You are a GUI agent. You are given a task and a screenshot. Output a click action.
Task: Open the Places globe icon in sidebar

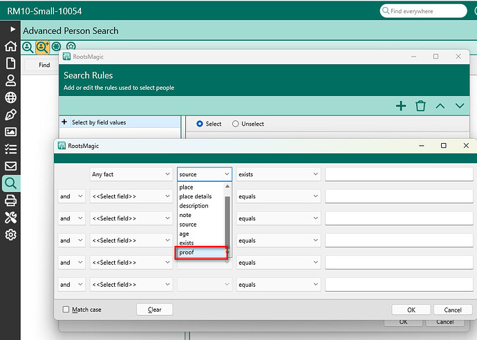pos(10,97)
